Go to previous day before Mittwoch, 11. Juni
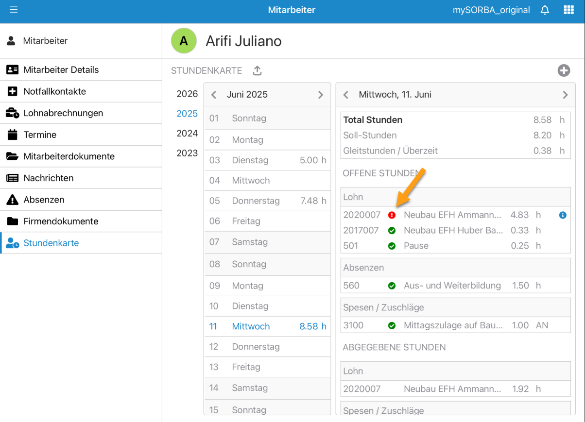585x422 pixels. point(346,95)
